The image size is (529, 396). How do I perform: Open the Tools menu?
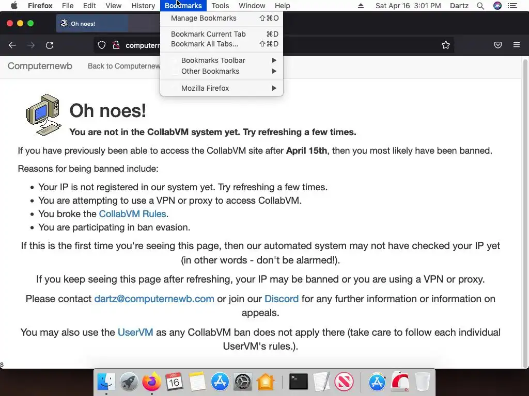tap(220, 6)
